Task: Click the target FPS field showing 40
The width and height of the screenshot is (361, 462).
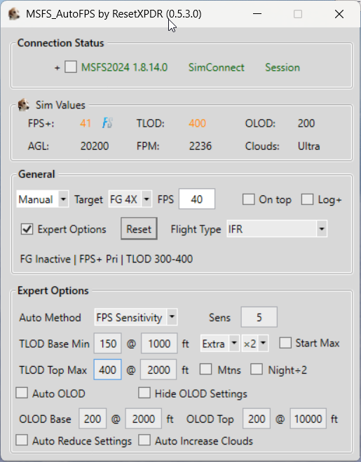Action: (197, 199)
